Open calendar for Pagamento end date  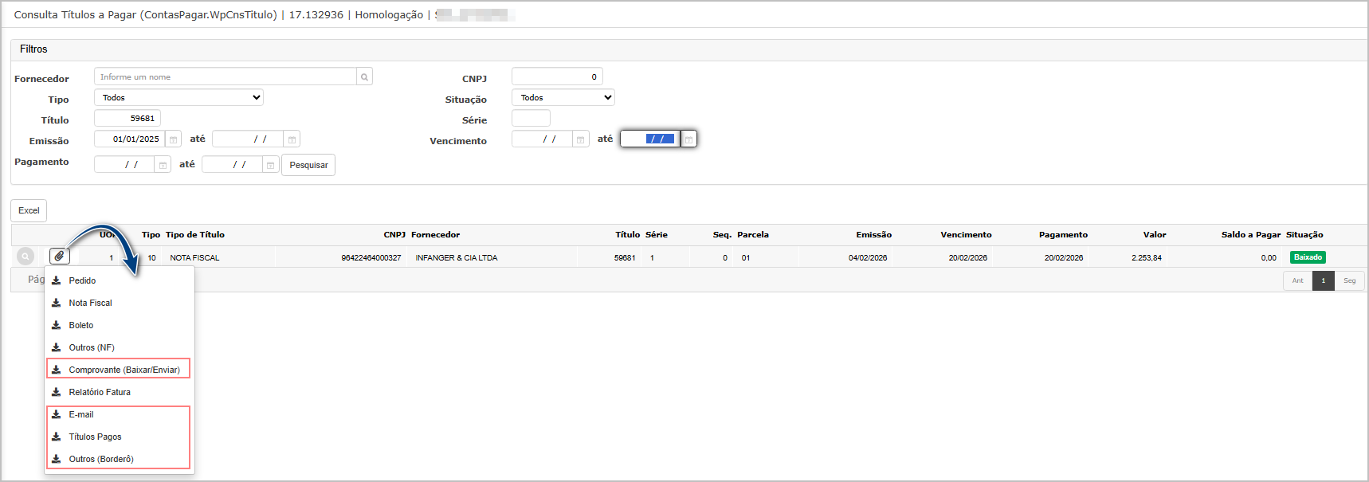tap(271, 165)
